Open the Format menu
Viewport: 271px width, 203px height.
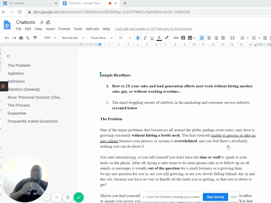click(64, 29)
